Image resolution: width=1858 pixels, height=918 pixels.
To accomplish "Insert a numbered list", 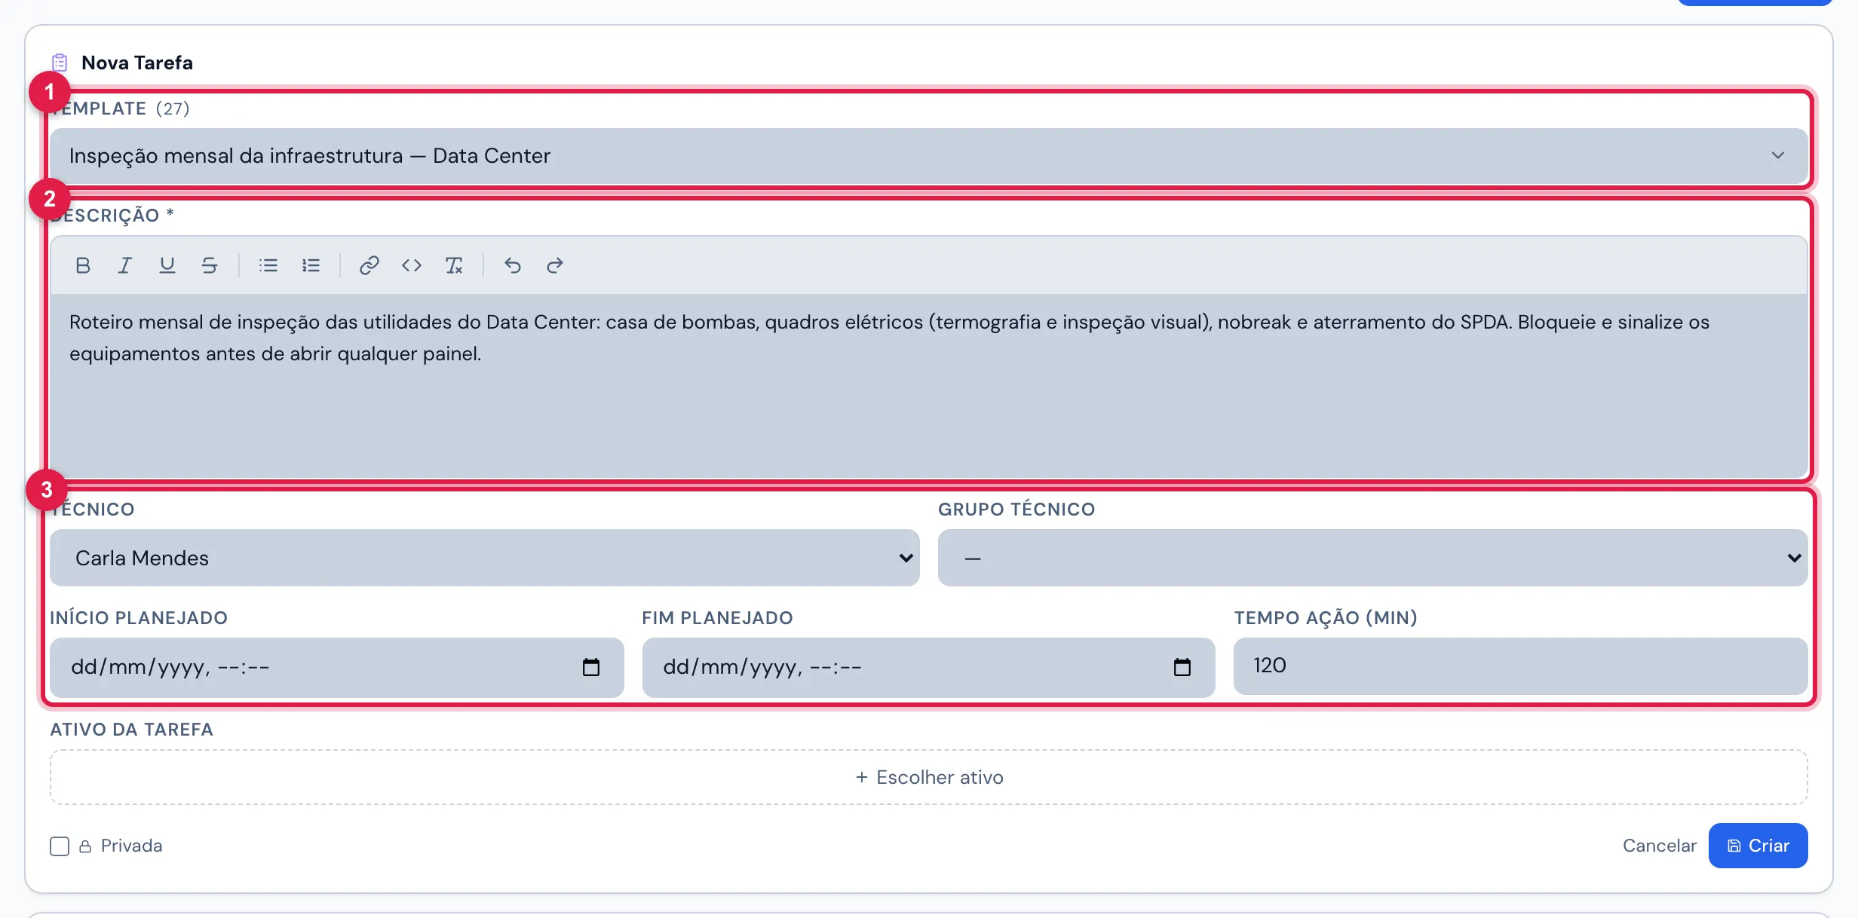I will 311,265.
